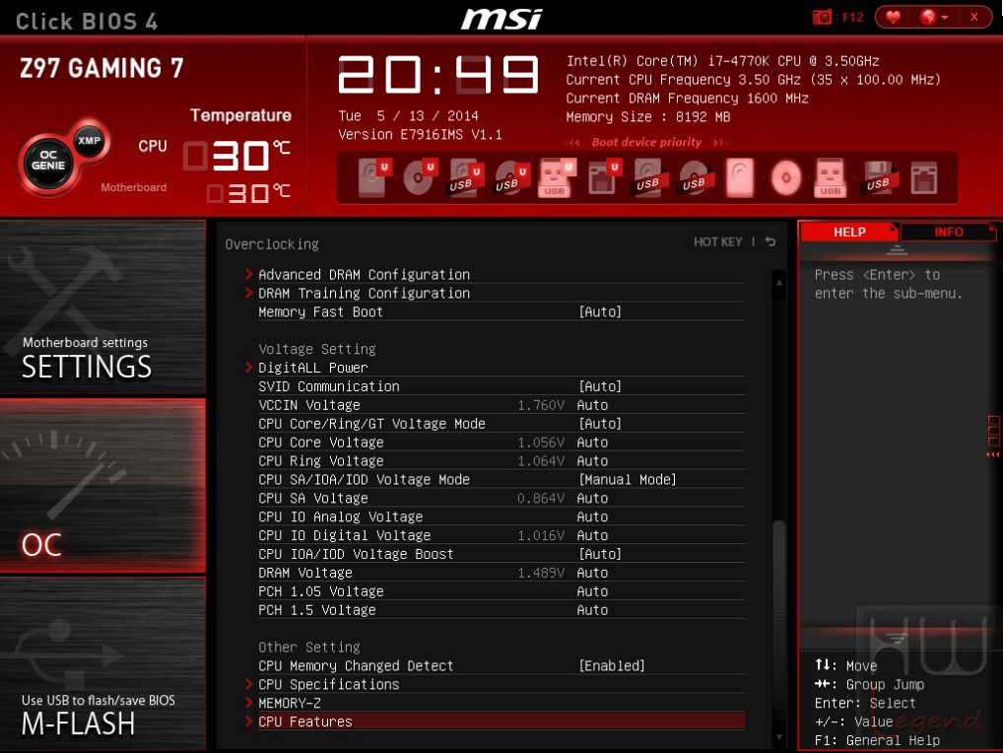Screen dimensions: 1003x753
Task: Select the highlighted plain CD disc boot device
Action: pos(785,177)
